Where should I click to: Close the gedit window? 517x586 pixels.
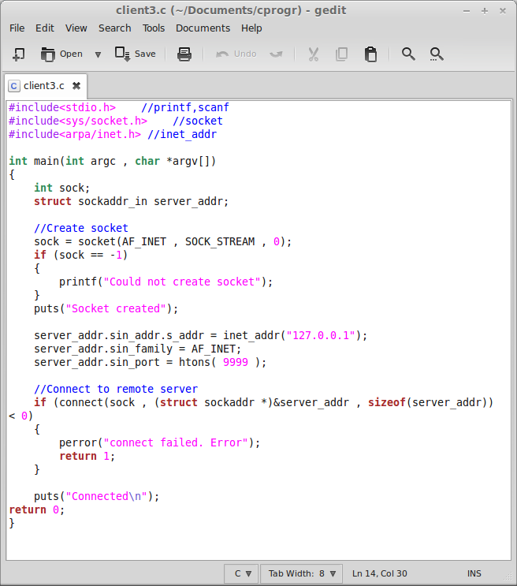[503, 11]
